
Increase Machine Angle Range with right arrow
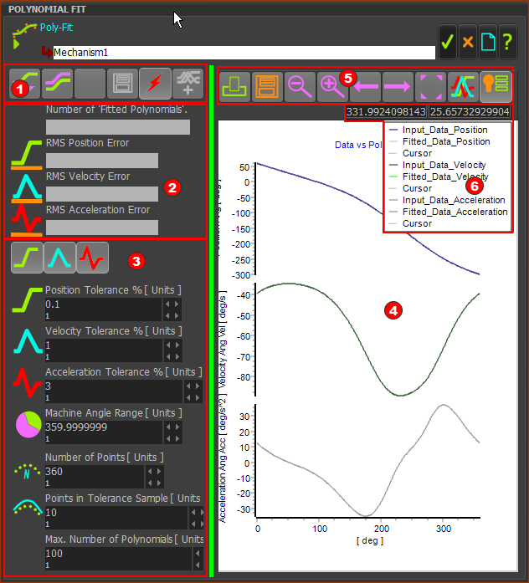point(177,427)
